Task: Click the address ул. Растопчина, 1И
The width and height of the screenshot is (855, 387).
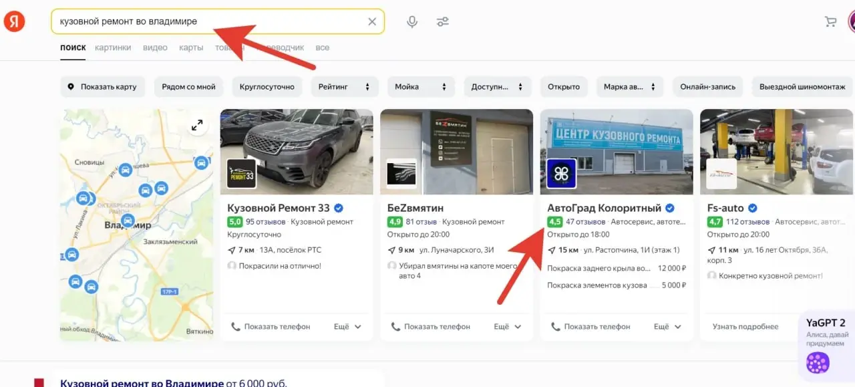Action: [631, 250]
